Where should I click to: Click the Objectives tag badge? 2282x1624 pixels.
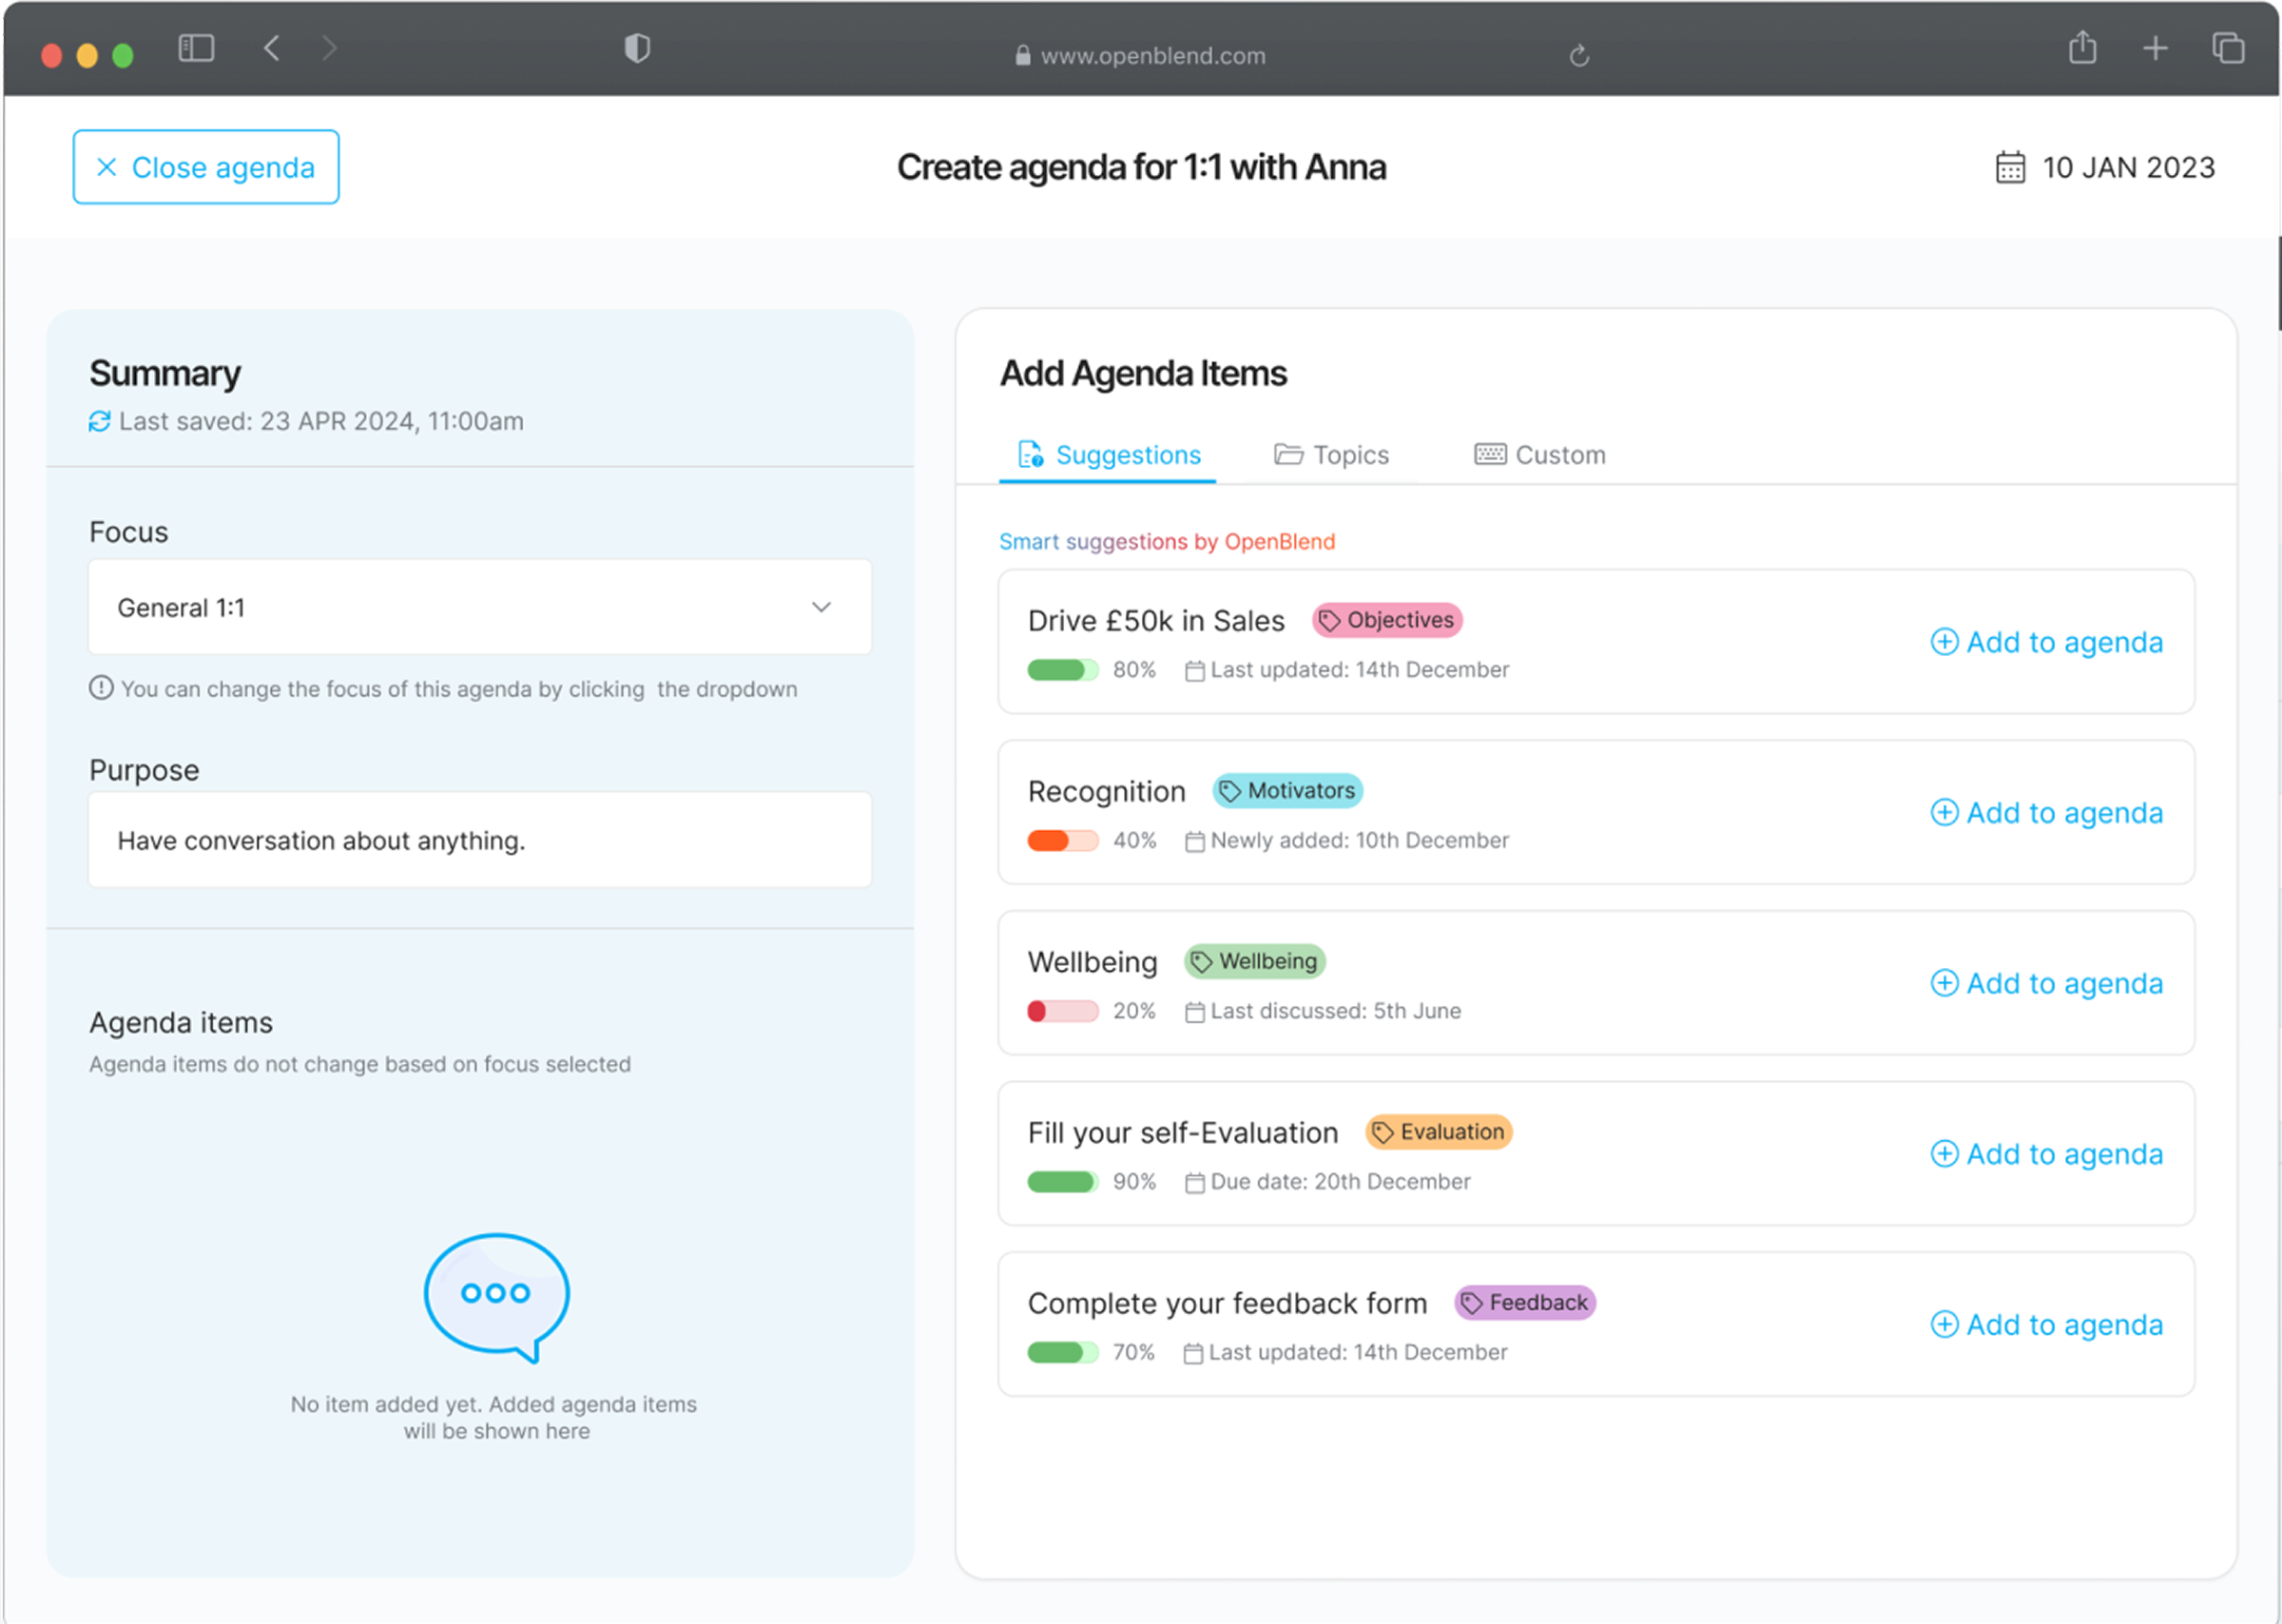1387,620
